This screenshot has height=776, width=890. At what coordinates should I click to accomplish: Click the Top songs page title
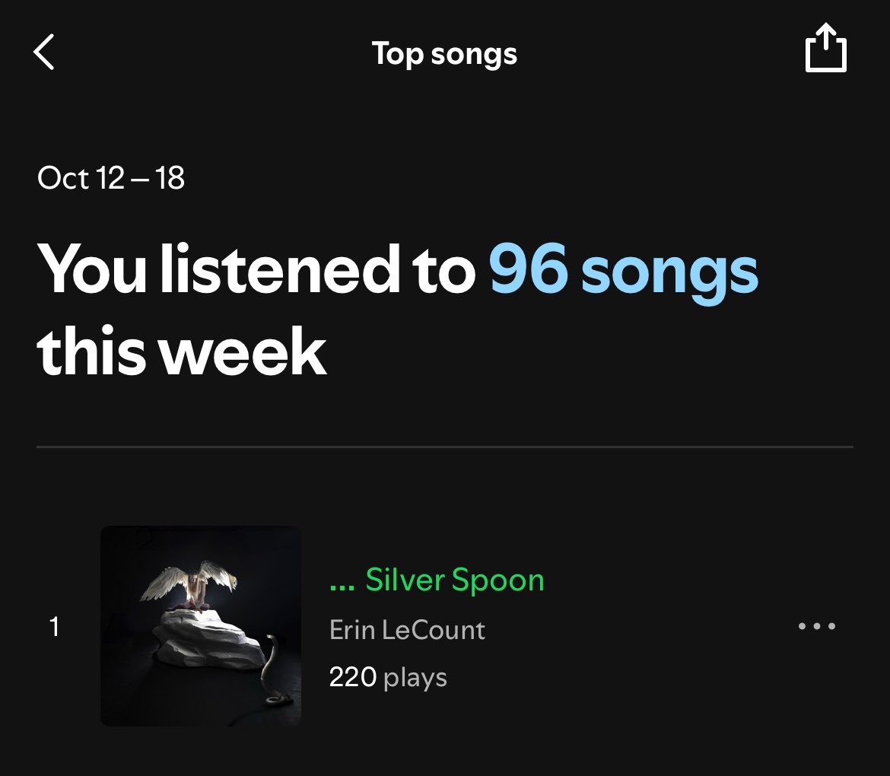pyautogui.click(x=444, y=55)
